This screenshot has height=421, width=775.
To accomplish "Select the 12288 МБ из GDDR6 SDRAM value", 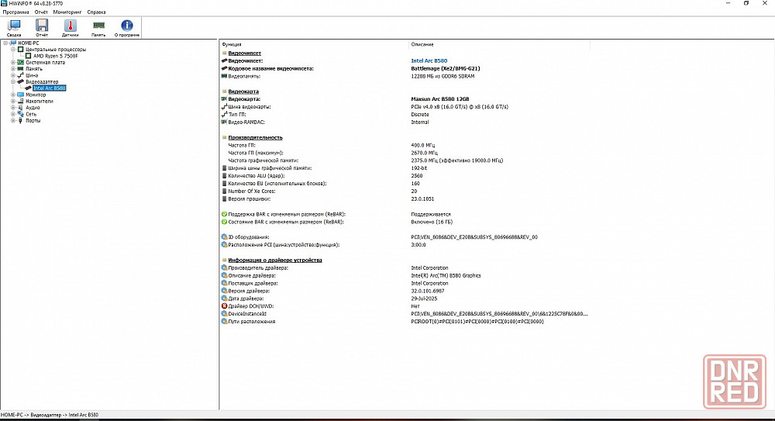I will 443,76.
